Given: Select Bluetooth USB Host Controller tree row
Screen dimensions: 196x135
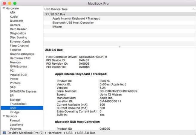Looking at the screenshot, I should pos(120,22).
